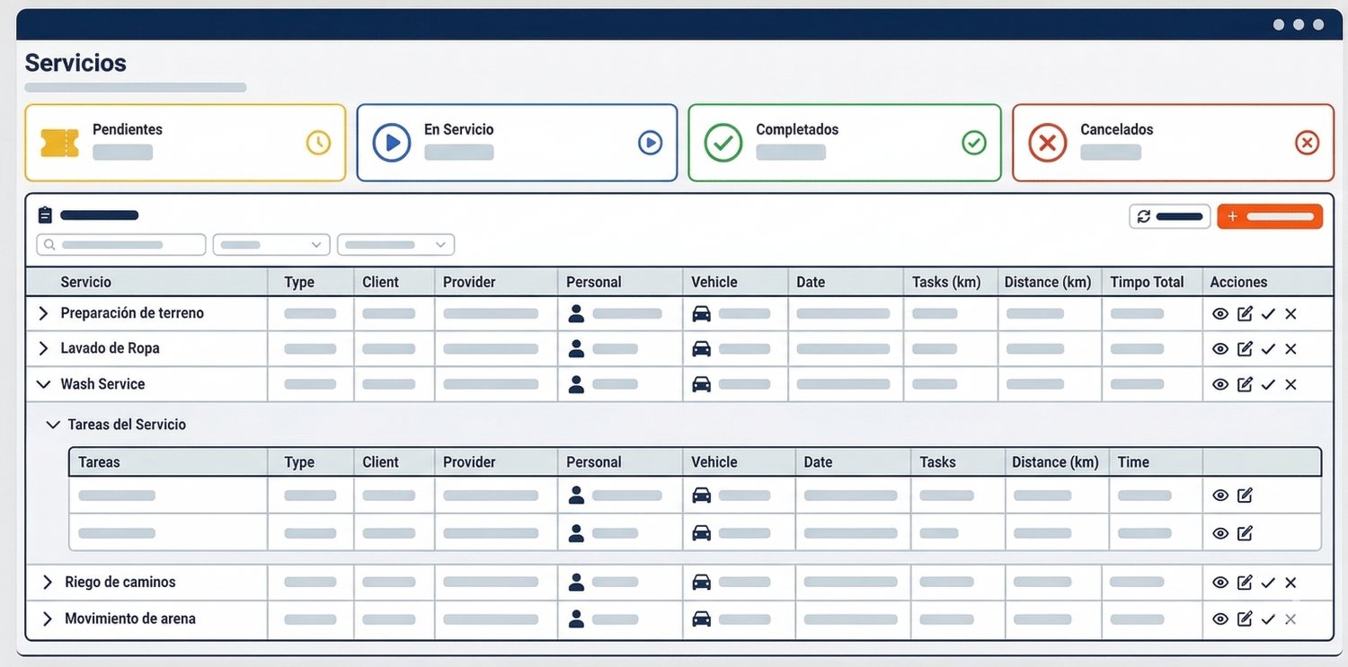Edit the first task under Tareas del Servicio
Image resolution: width=1348 pixels, height=667 pixels.
click(1245, 496)
